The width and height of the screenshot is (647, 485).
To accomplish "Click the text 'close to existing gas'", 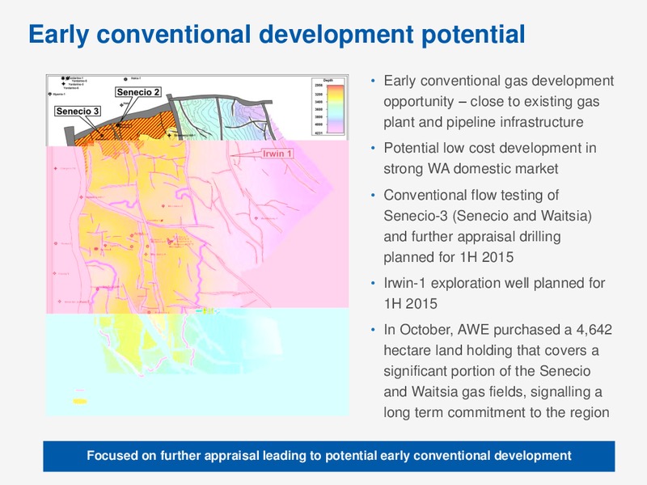I will [x=537, y=102].
